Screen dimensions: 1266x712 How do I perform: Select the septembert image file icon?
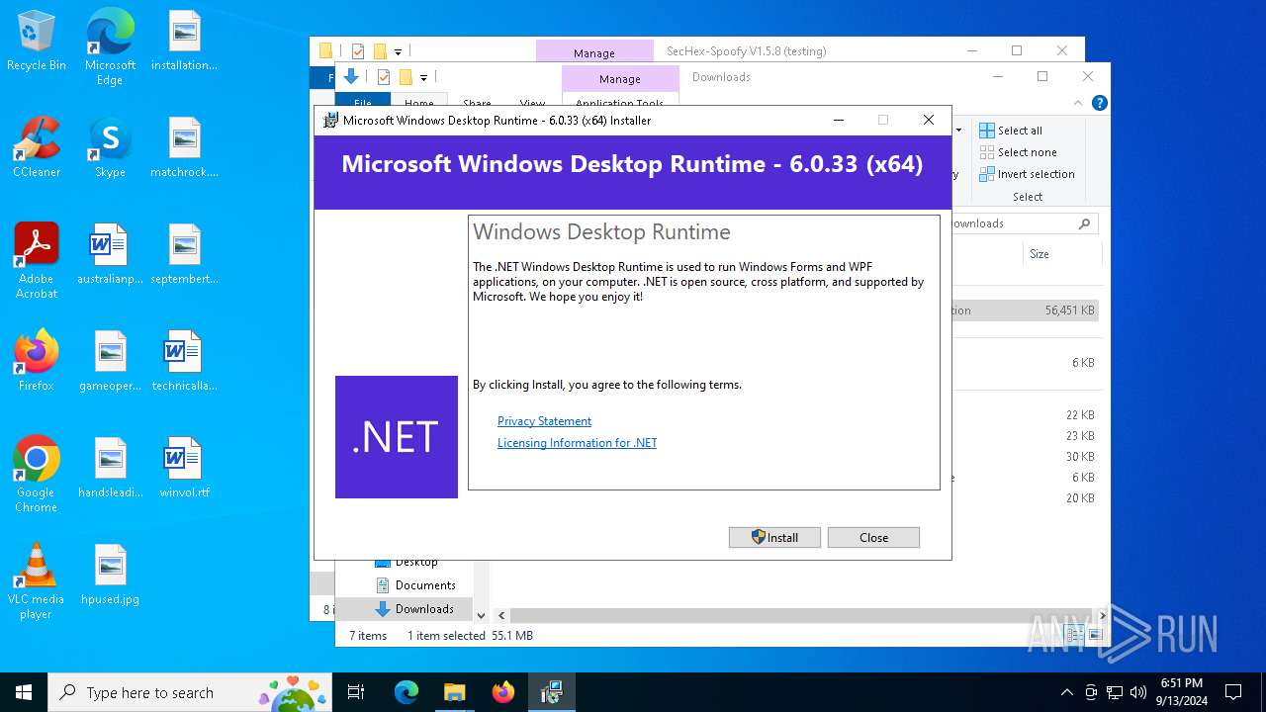click(x=184, y=254)
